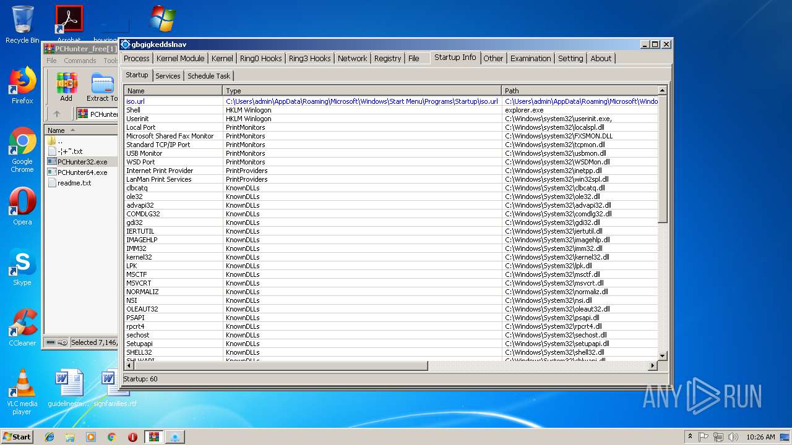Open Firefox desktop shortcut
The width and height of the screenshot is (792, 445).
tap(22, 85)
